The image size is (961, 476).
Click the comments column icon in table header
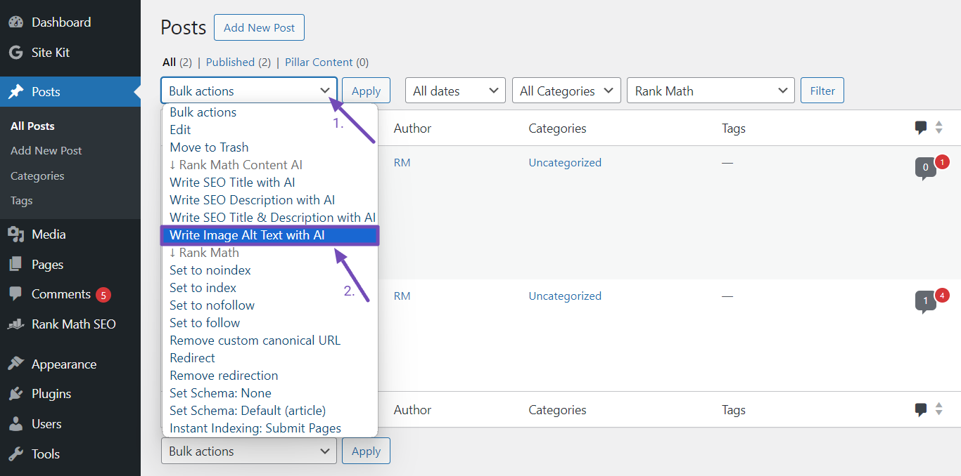click(x=921, y=128)
